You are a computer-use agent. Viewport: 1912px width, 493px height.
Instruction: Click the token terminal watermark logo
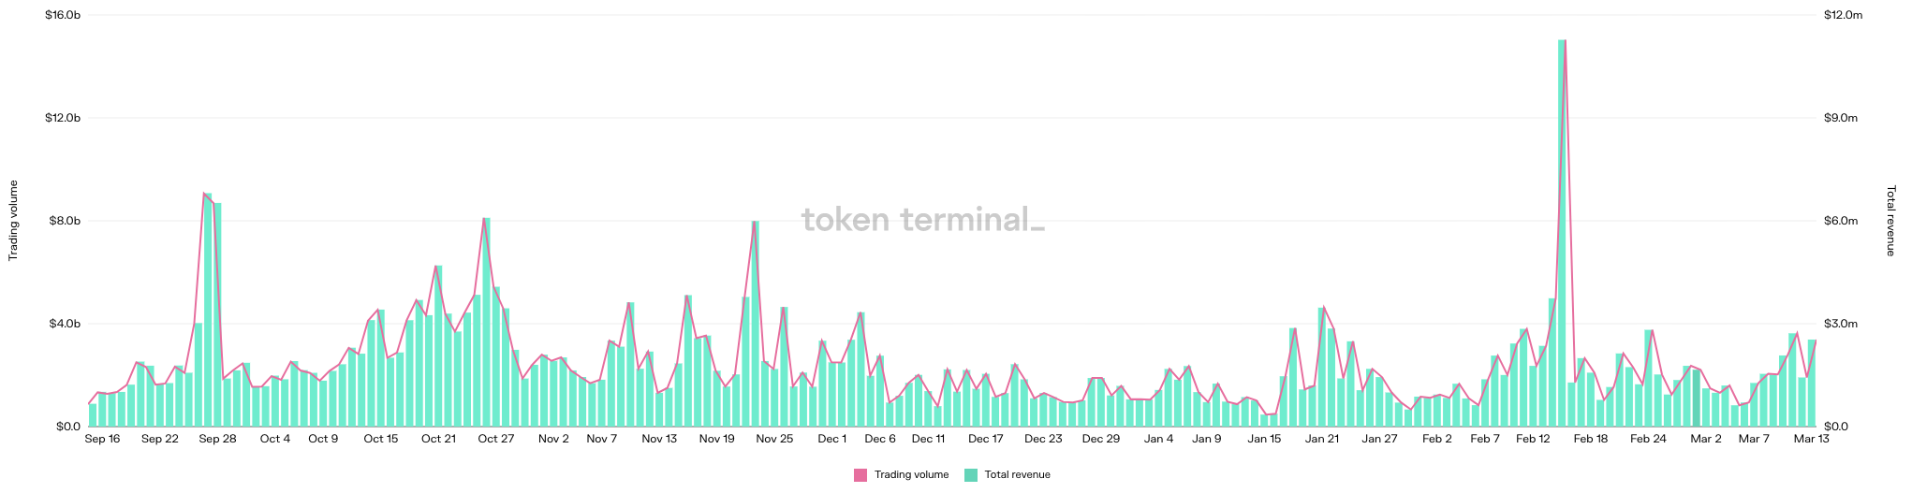coord(922,220)
